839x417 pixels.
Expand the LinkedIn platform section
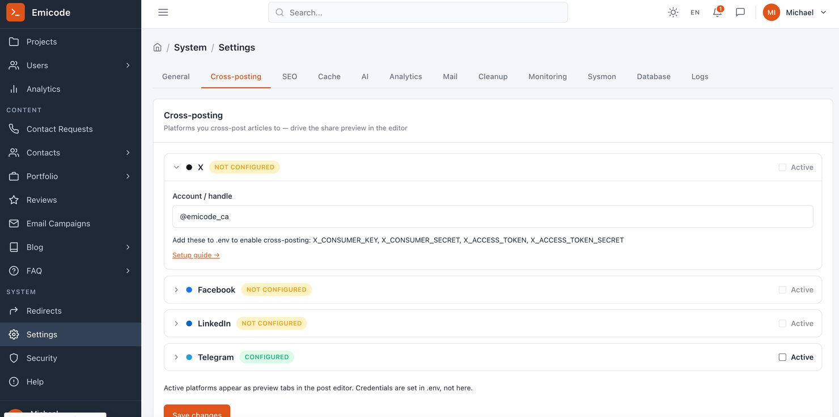coord(176,324)
